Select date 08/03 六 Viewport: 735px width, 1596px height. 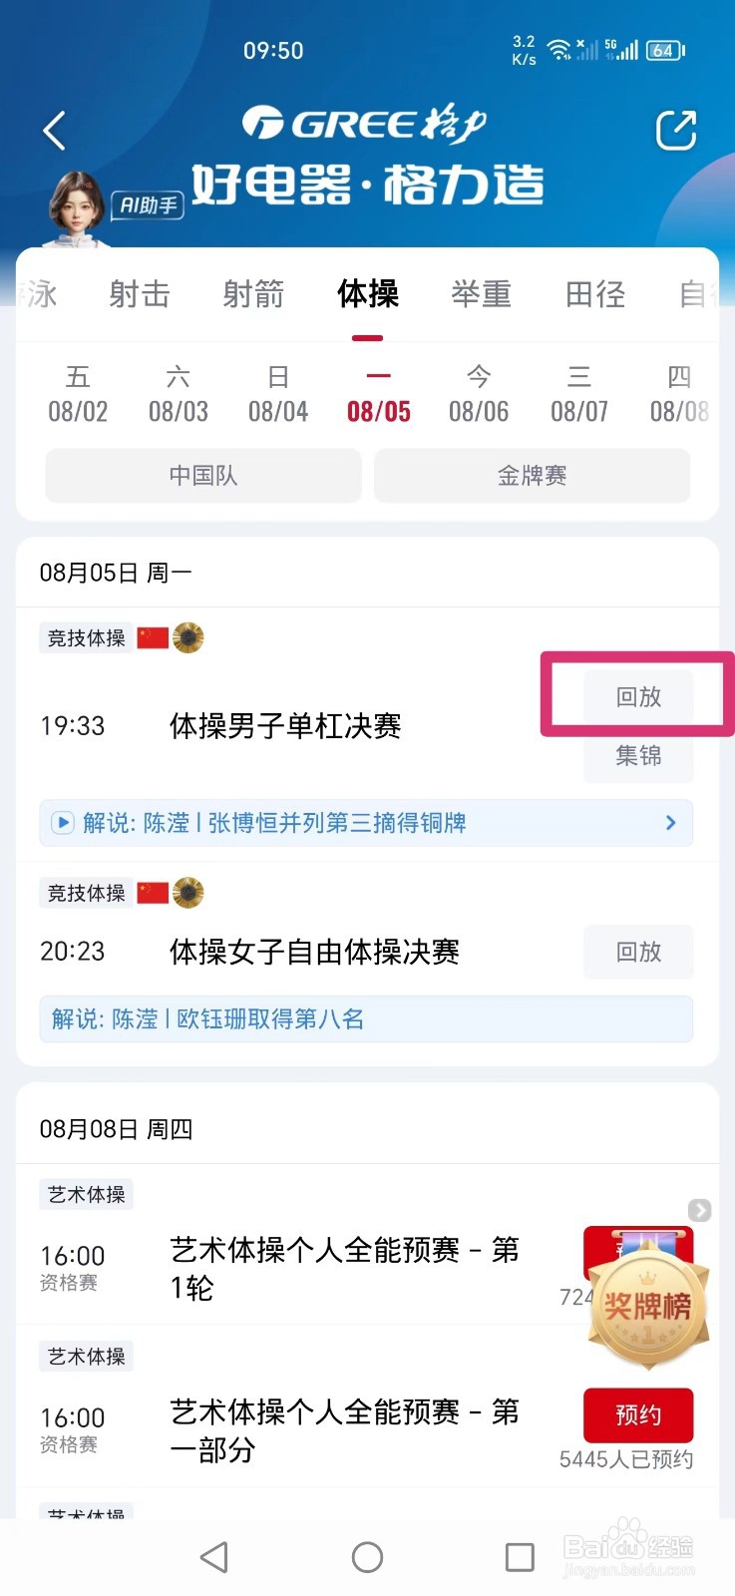179,394
